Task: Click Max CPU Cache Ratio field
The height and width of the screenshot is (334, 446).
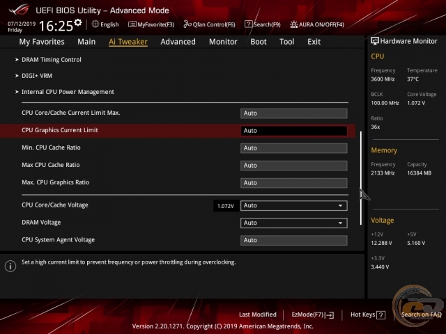Action: 294,166
